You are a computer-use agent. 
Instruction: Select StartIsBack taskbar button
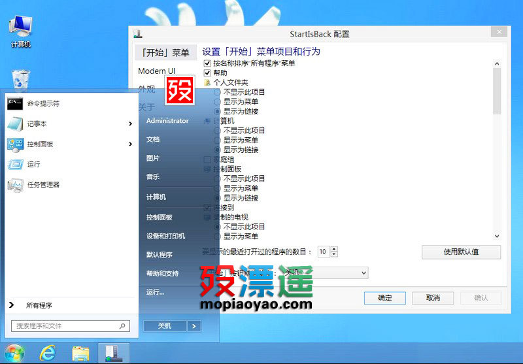coord(114,354)
